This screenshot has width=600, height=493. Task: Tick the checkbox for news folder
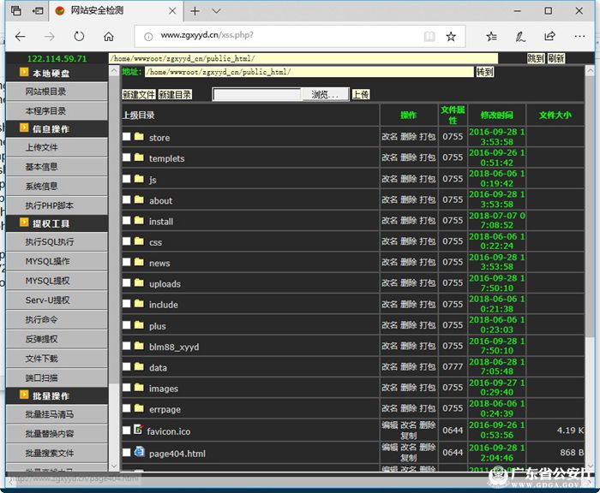pyautogui.click(x=127, y=262)
